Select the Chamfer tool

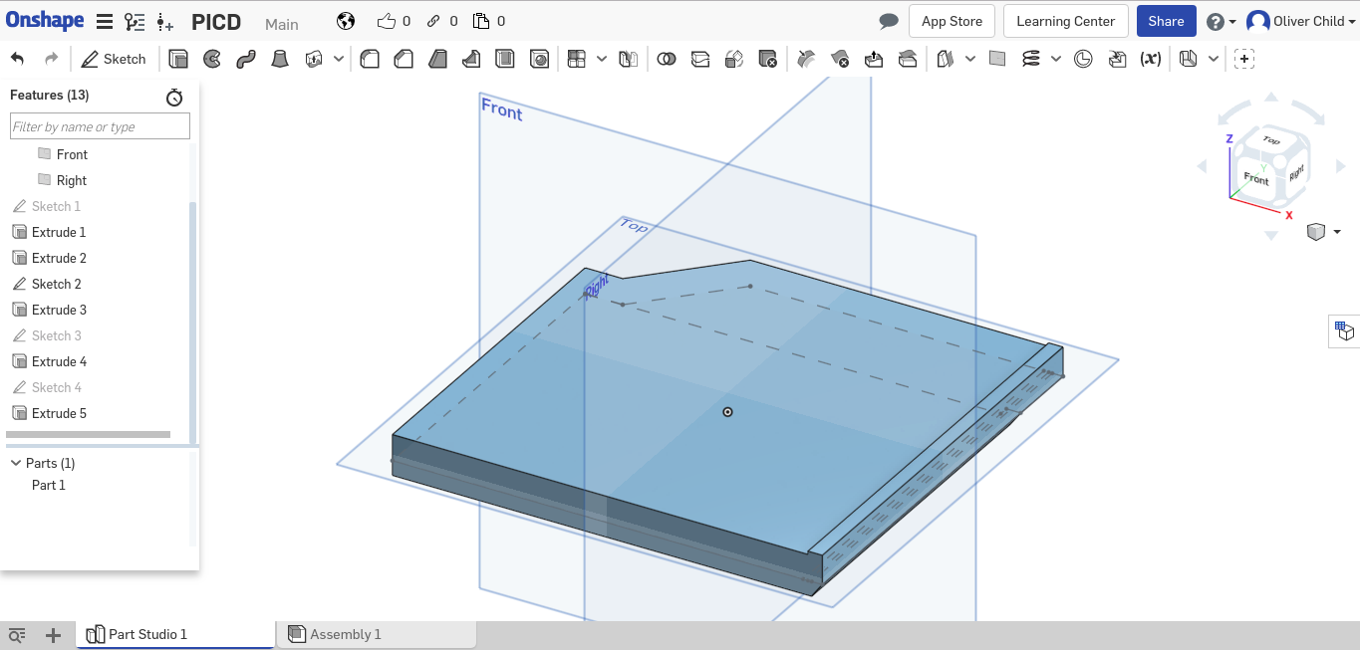pos(403,59)
